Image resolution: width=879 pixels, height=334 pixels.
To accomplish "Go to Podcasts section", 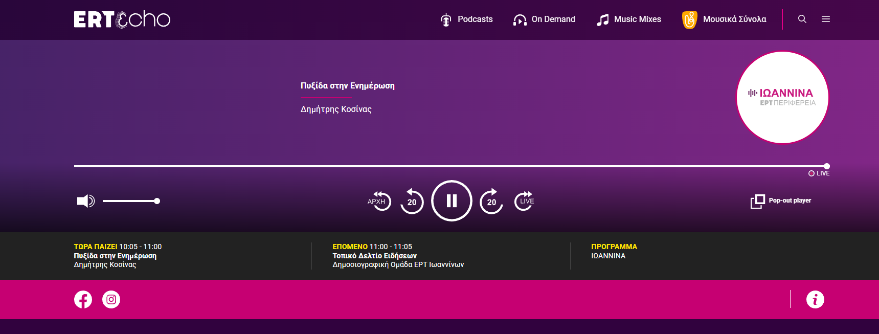I will (466, 19).
